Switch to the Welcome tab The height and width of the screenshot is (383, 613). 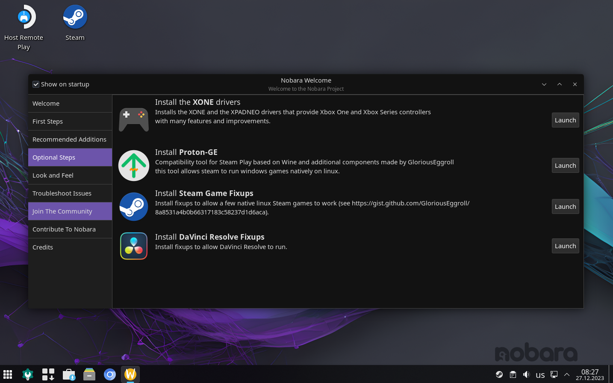click(x=70, y=104)
